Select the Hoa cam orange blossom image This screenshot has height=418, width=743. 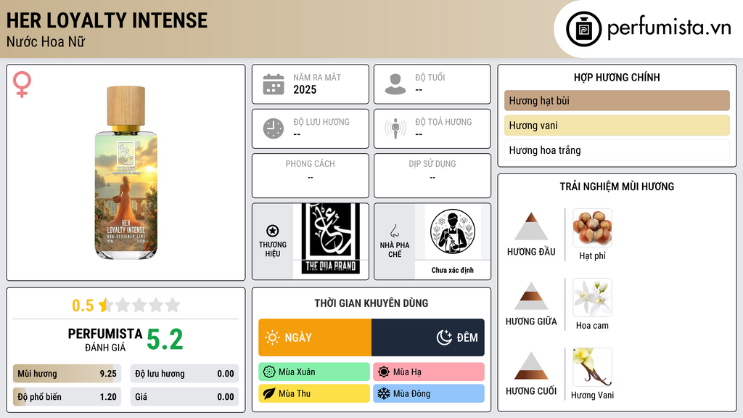click(592, 298)
